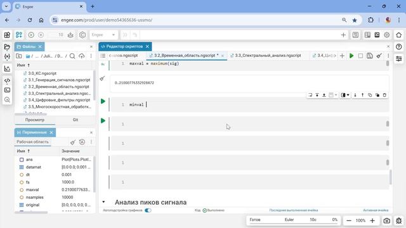
Task: Move the cell up arrow
Action: (x=362, y=95)
